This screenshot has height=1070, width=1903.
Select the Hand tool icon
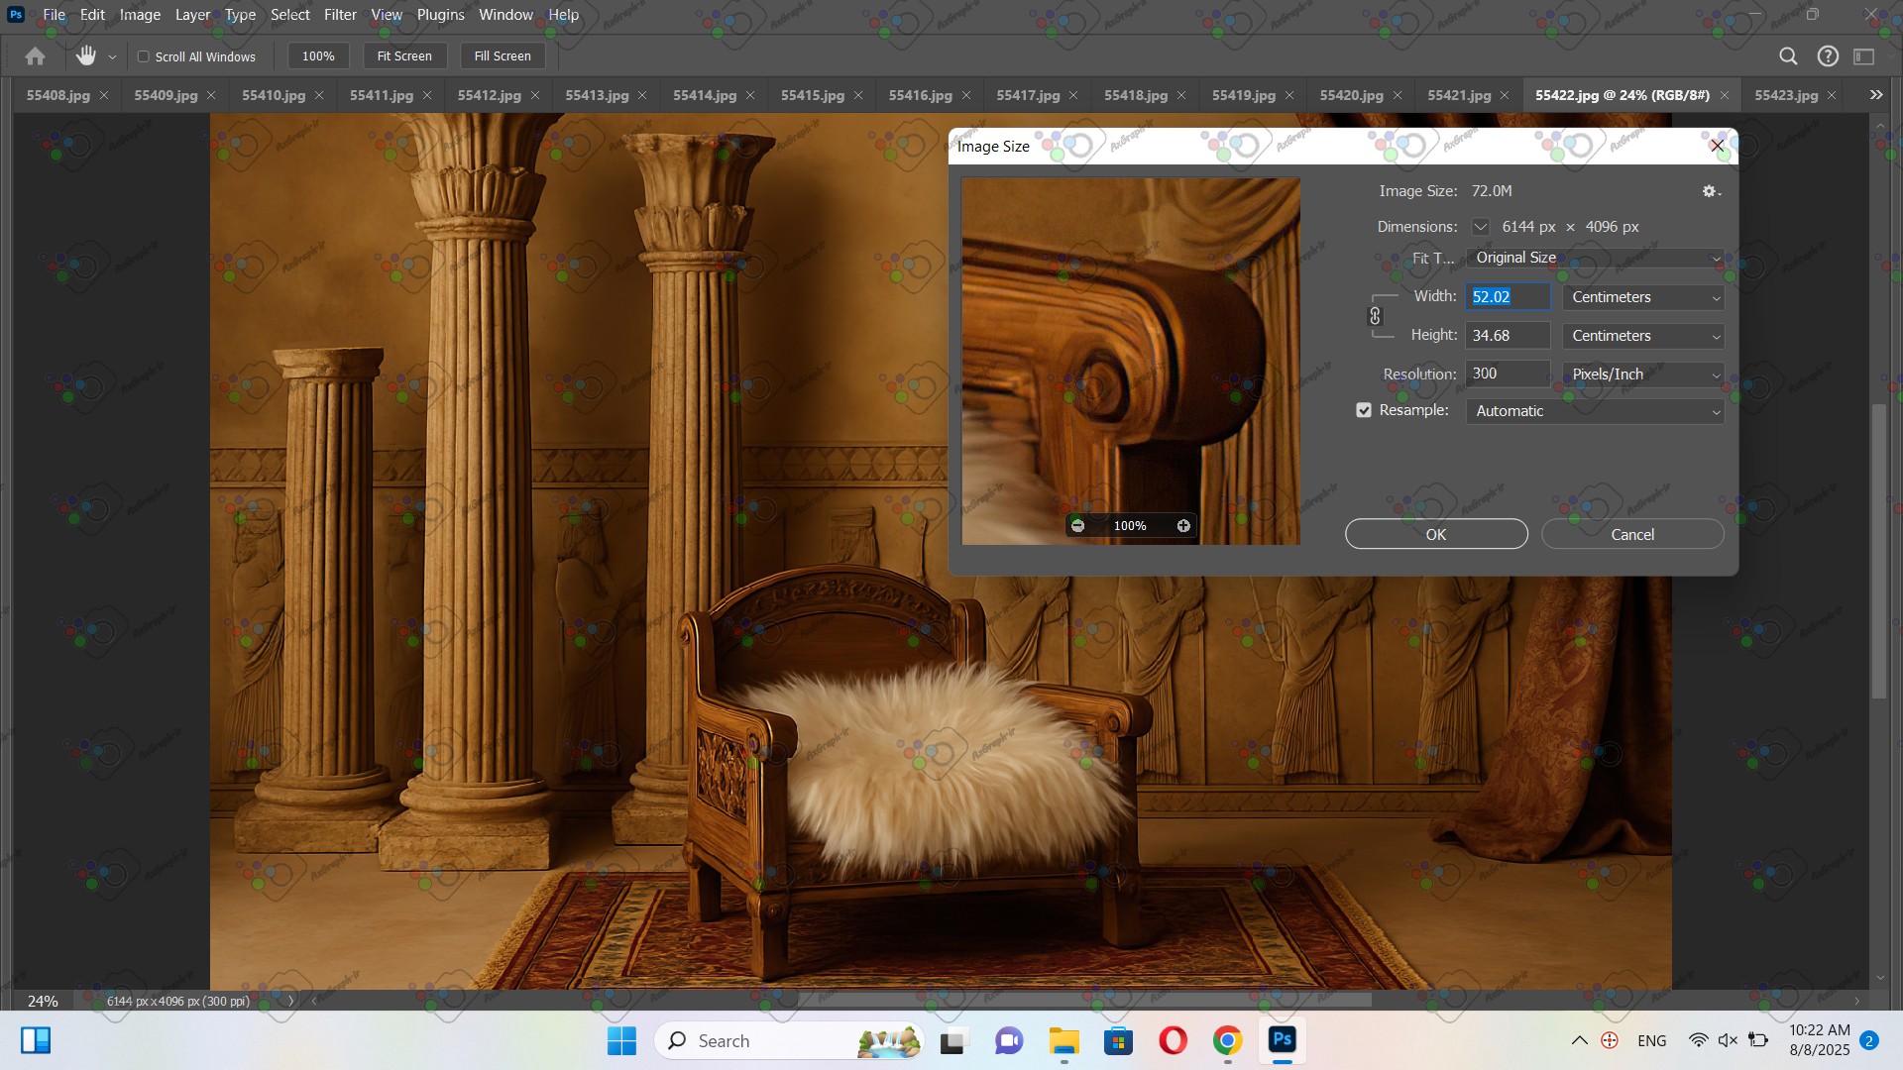coord(86,56)
